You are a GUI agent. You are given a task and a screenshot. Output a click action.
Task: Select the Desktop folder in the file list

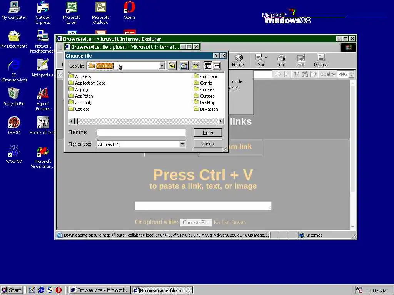tap(205, 102)
